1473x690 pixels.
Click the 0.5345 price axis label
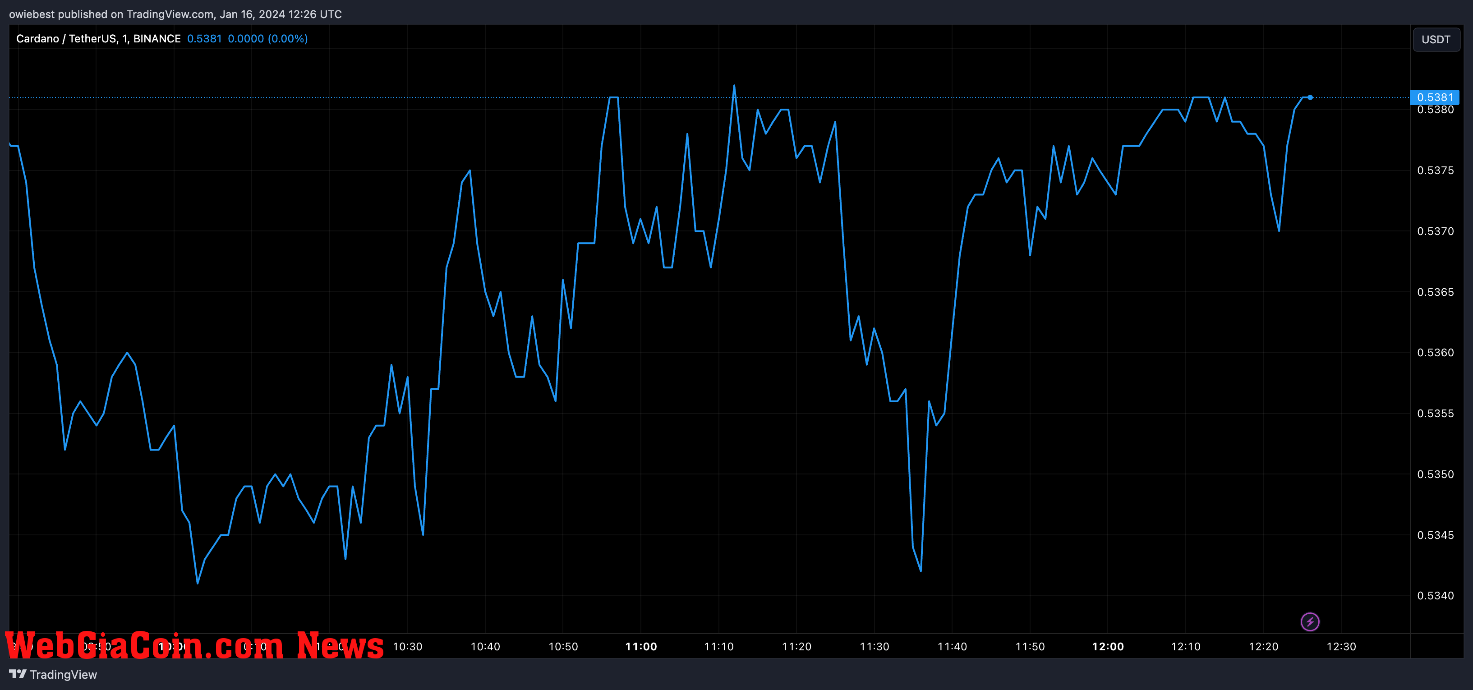pyautogui.click(x=1435, y=535)
